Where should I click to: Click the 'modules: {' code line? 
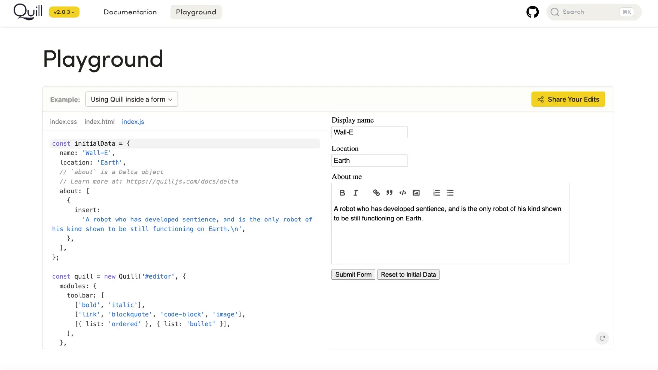click(x=78, y=286)
